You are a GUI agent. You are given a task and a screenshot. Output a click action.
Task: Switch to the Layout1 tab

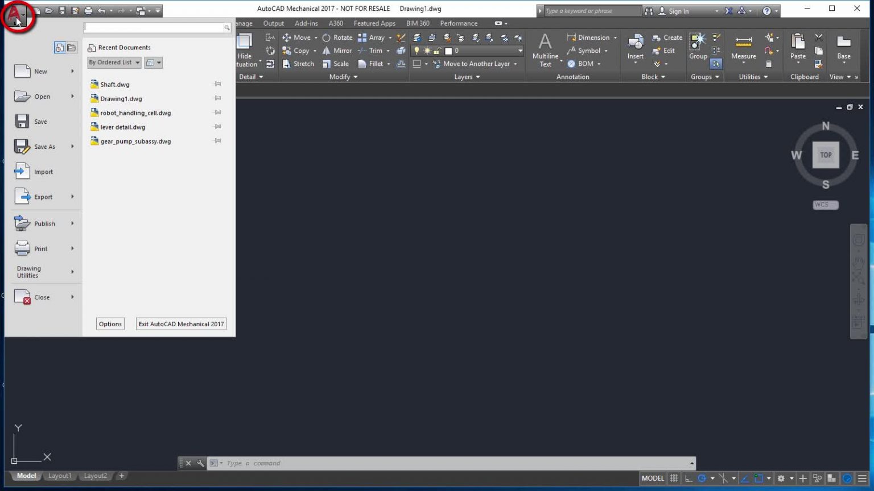[60, 476]
